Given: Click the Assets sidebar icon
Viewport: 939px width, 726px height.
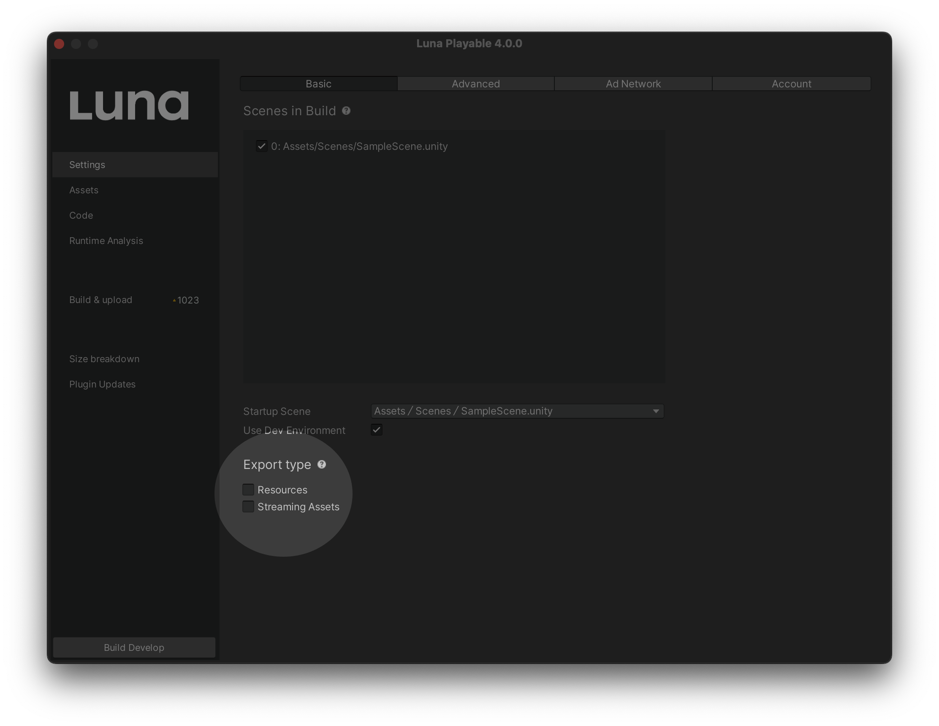Looking at the screenshot, I should pyautogui.click(x=83, y=189).
